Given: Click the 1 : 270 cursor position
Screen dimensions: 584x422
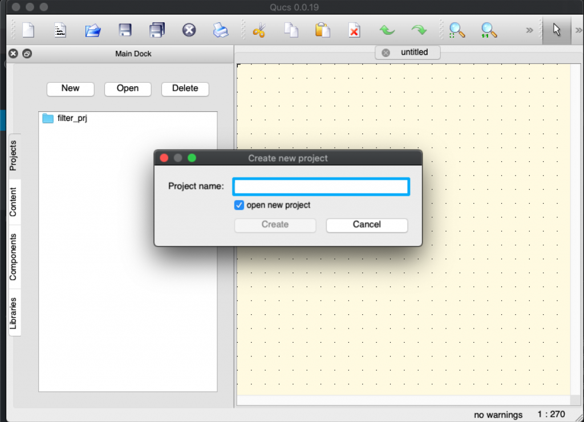Looking at the screenshot, I should 551,414.
